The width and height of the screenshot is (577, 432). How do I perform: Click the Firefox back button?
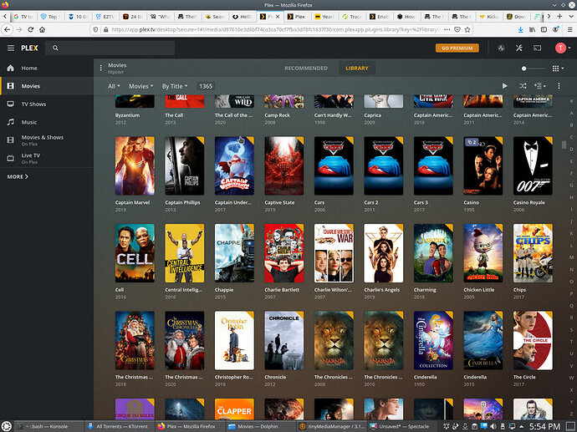(x=8, y=29)
